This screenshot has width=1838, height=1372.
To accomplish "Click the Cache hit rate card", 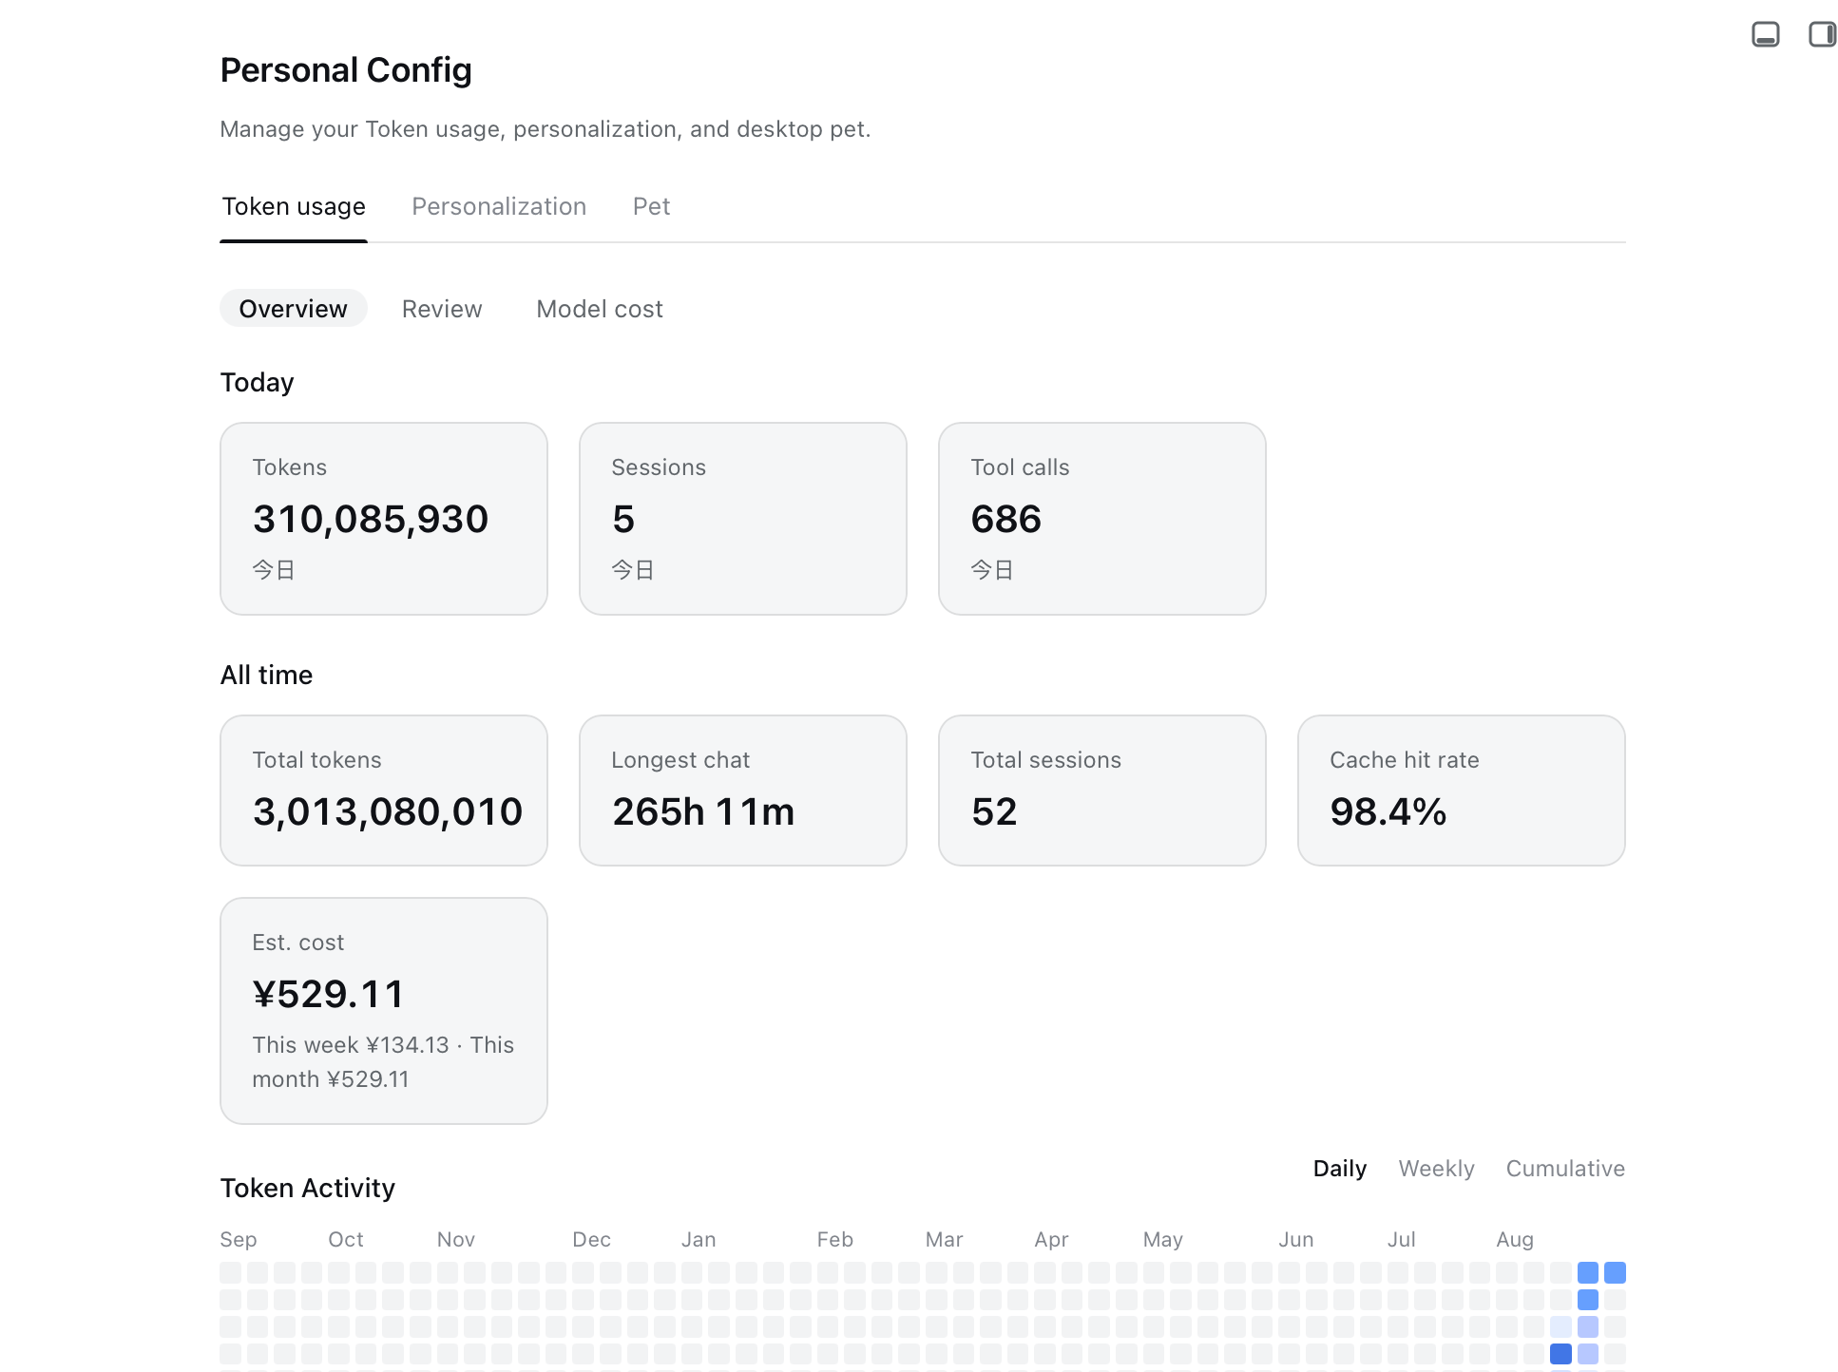I will click(1462, 791).
